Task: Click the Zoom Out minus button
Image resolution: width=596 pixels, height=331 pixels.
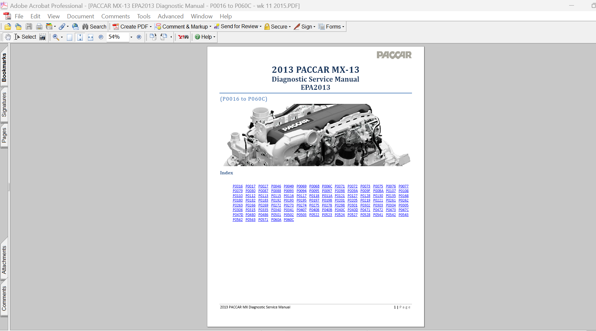Action: 101,37
